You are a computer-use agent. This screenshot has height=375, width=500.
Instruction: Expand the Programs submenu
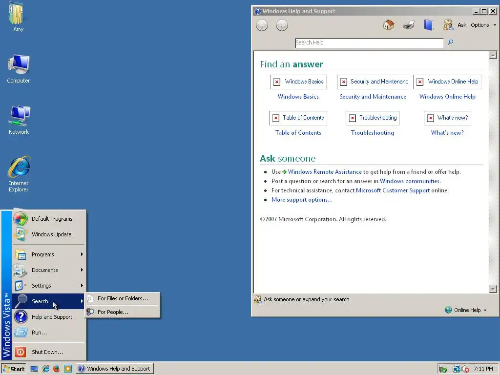tap(49, 254)
